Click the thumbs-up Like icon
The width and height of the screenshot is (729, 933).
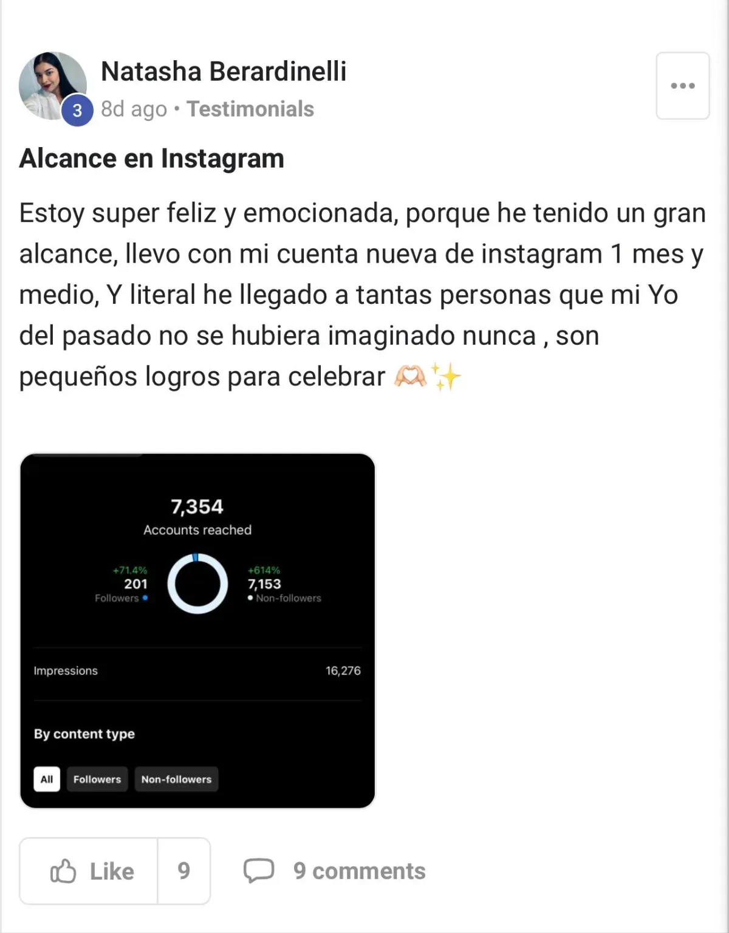pyautogui.click(x=63, y=871)
